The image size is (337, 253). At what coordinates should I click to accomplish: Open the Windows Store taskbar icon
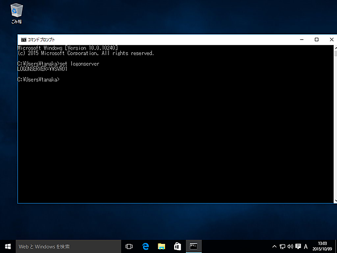click(x=177, y=246)
